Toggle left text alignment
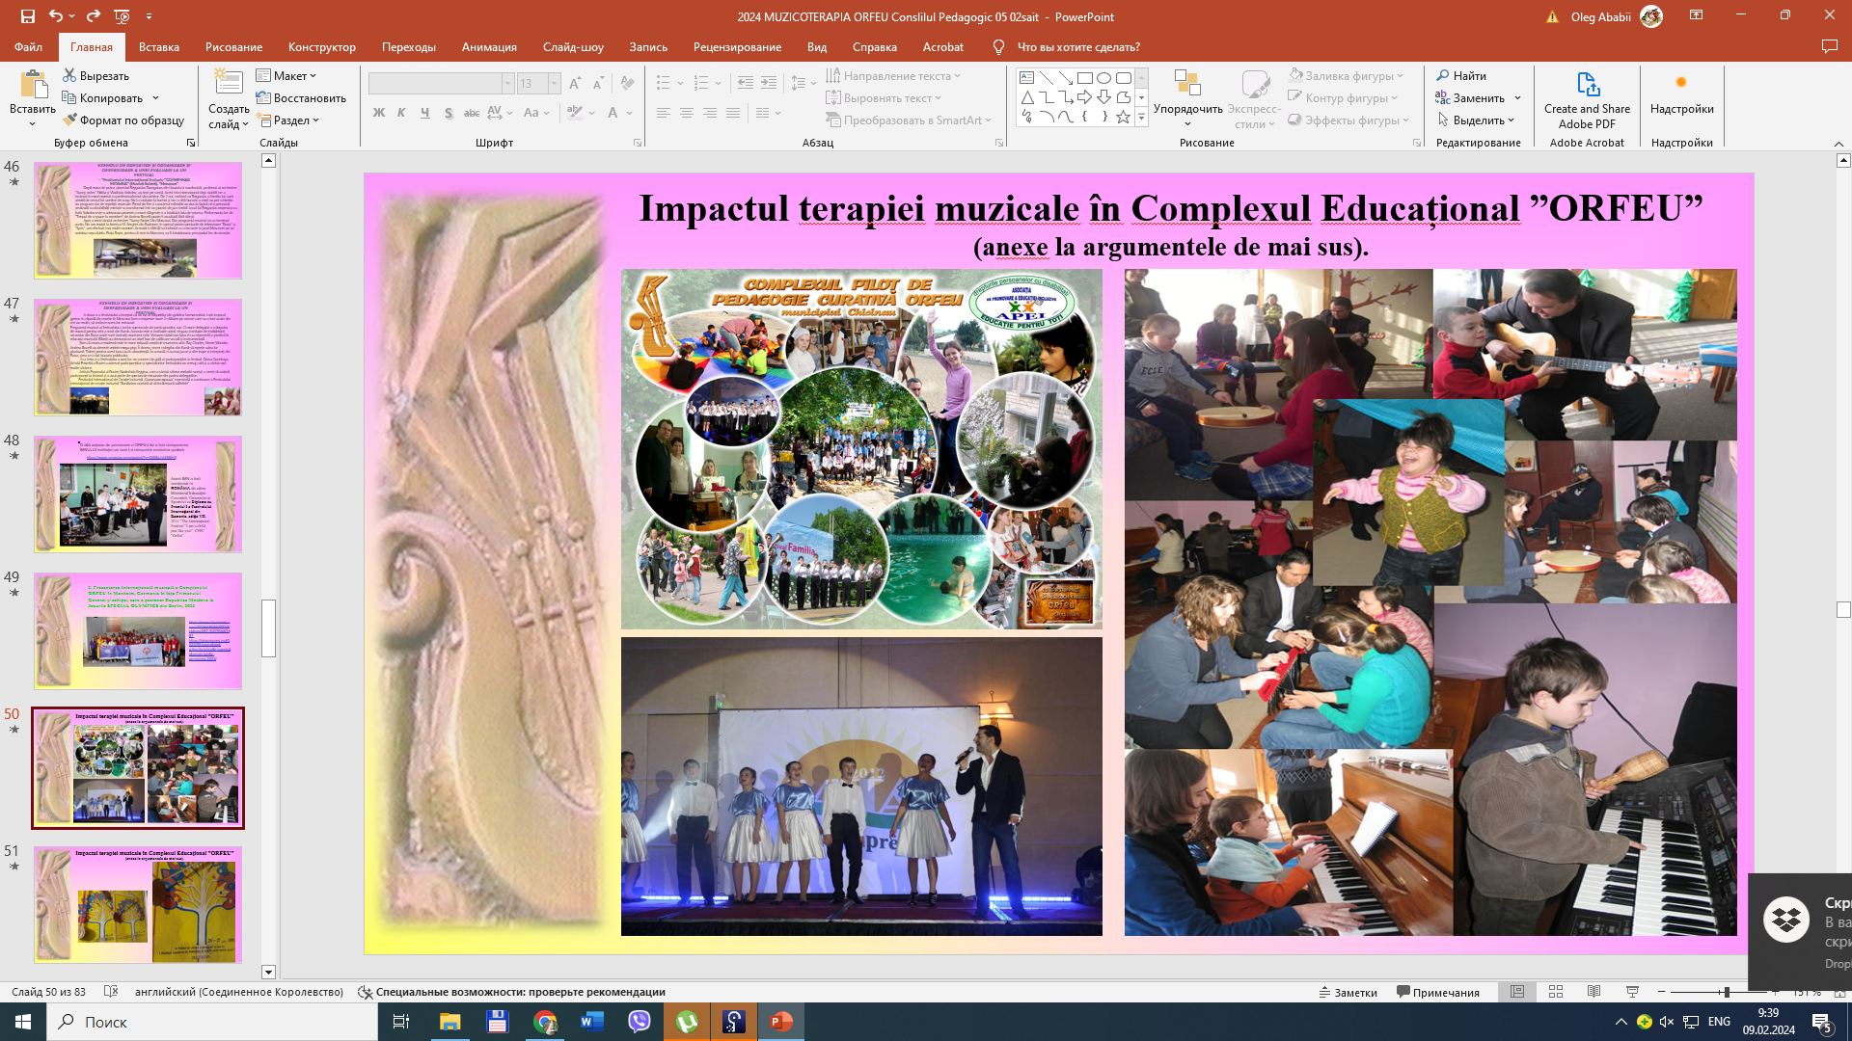The height and width of the screenshot is (1041, 1852). click(664, 113)
